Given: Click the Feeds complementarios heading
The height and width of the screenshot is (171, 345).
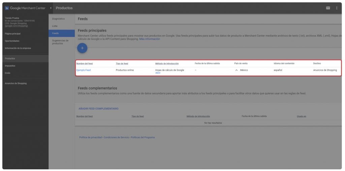Looking at the screenshot, I should tap(97, 88).
